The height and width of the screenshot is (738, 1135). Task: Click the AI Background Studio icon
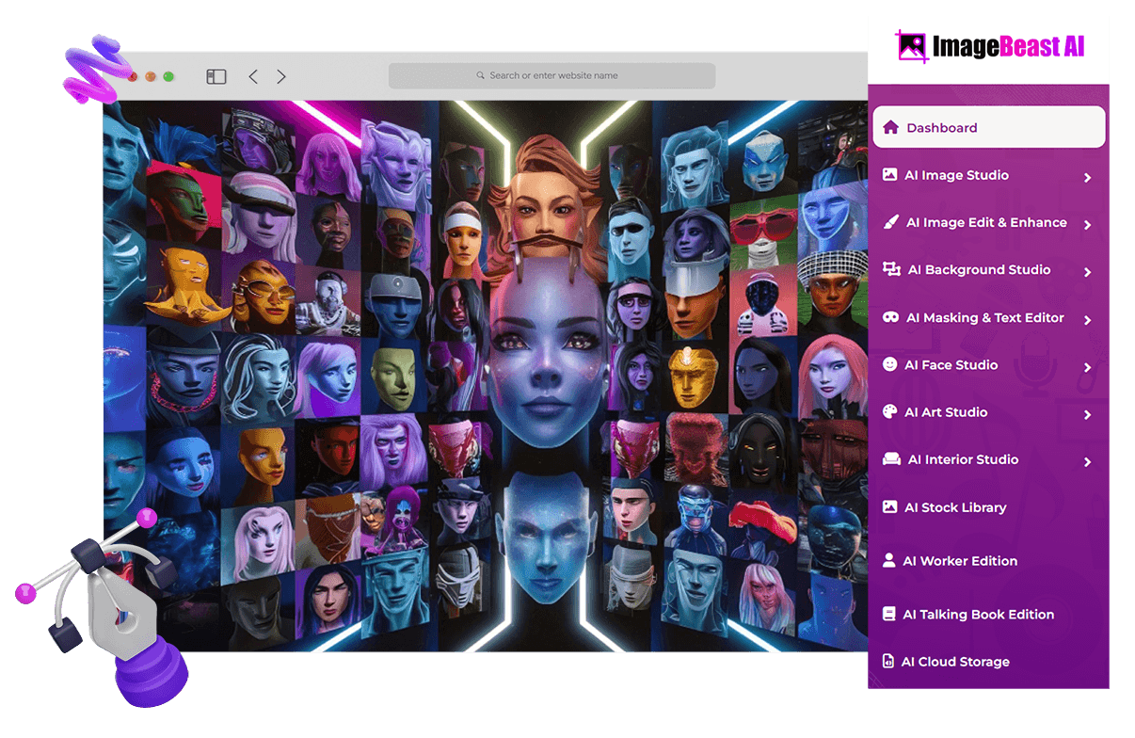coord(891,269)
